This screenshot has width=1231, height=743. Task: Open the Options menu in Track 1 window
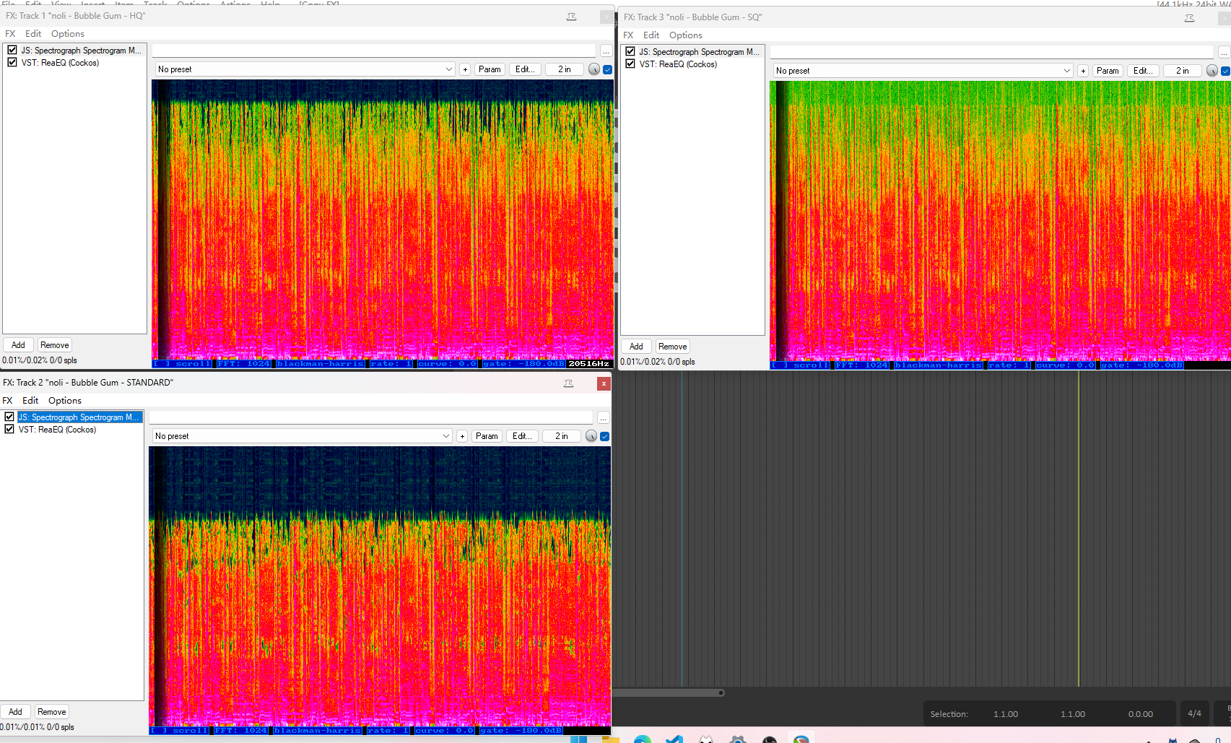click(68, 34)
